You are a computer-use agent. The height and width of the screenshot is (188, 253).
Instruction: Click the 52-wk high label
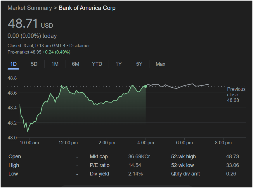click(x=183, y=157)
